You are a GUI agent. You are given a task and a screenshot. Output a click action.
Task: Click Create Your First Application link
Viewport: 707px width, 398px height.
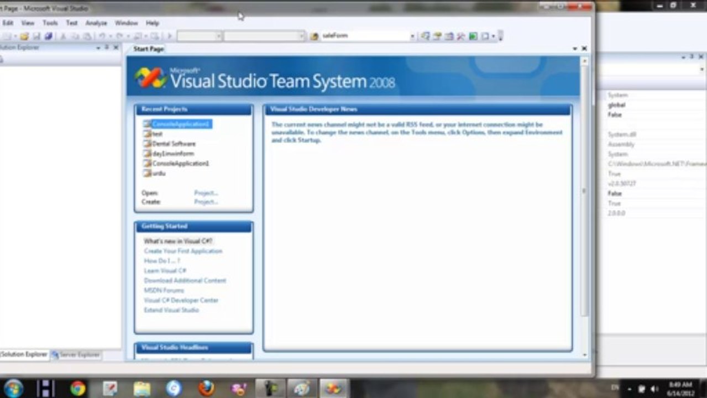pyautogui.click(x=183, y=251)
